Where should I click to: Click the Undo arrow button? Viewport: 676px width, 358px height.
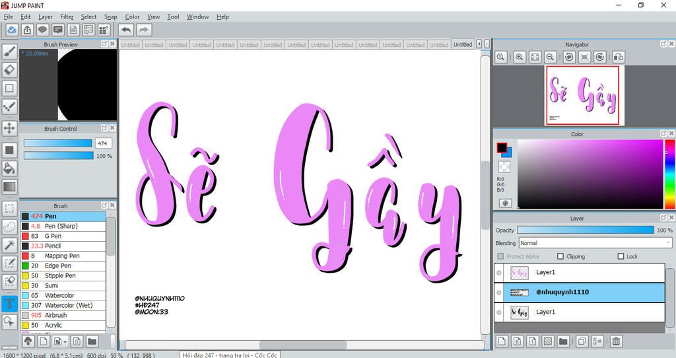[126, 30]
